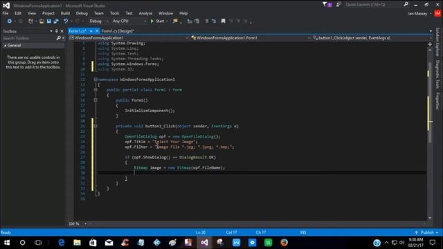Collapse the Form1 class code block
Image resolution: width=443 pixels, height=249 pixels.
click(96, 90)
